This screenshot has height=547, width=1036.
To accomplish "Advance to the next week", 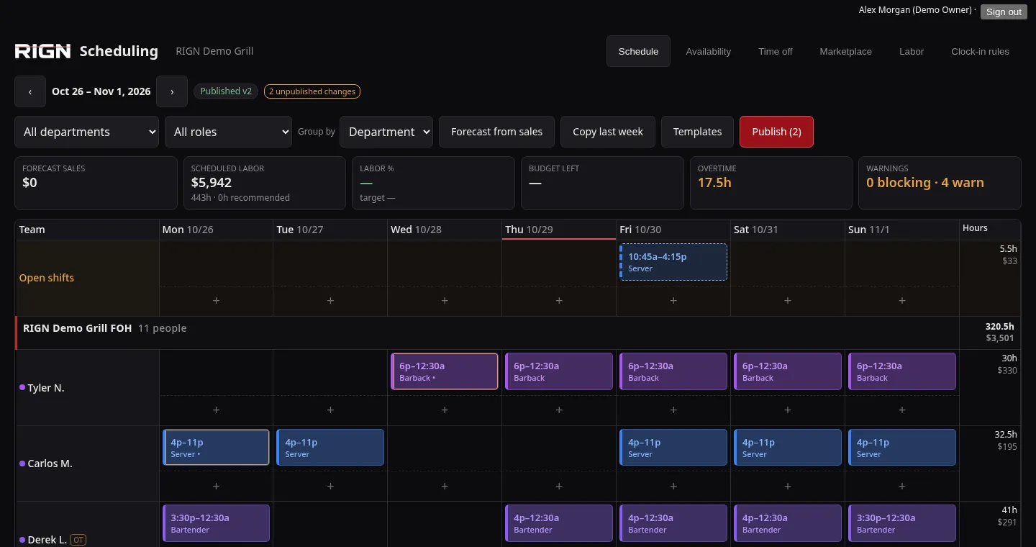I will 172,91.
